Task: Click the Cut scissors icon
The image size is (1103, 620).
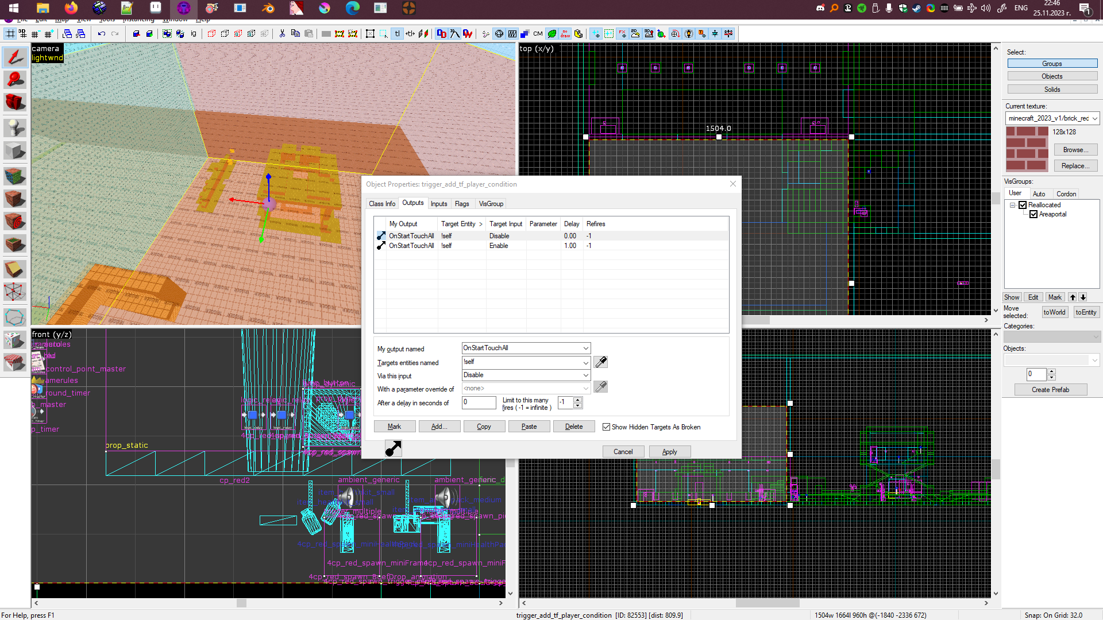Action: click(282, 34)
